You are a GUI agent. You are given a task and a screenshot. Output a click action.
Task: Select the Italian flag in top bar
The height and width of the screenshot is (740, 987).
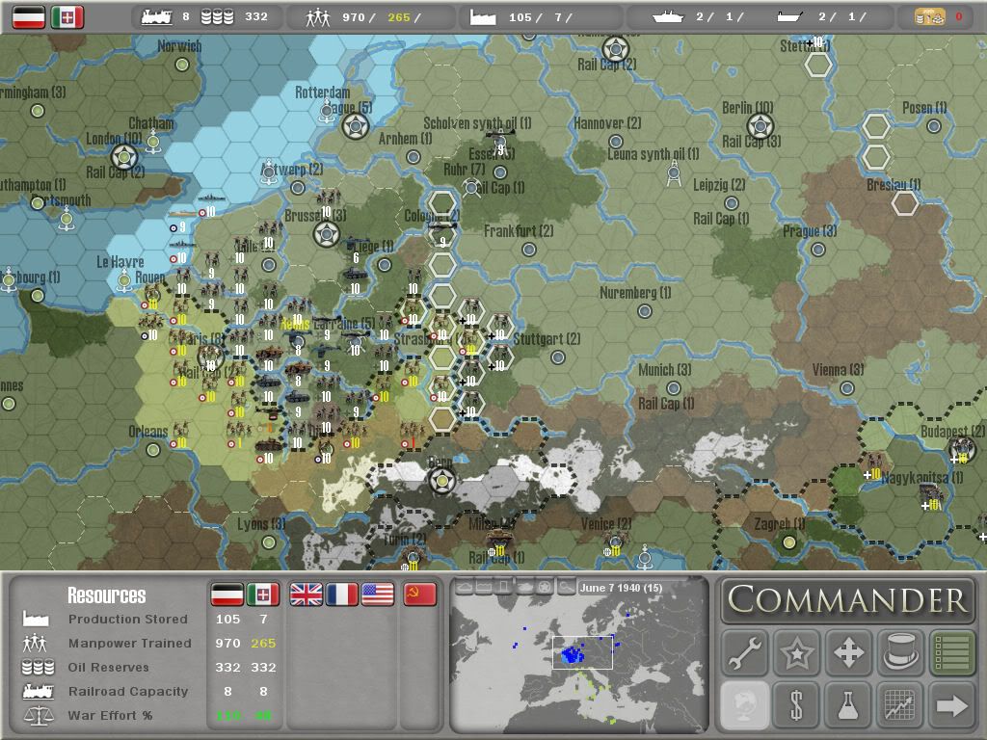coord(67,16)
